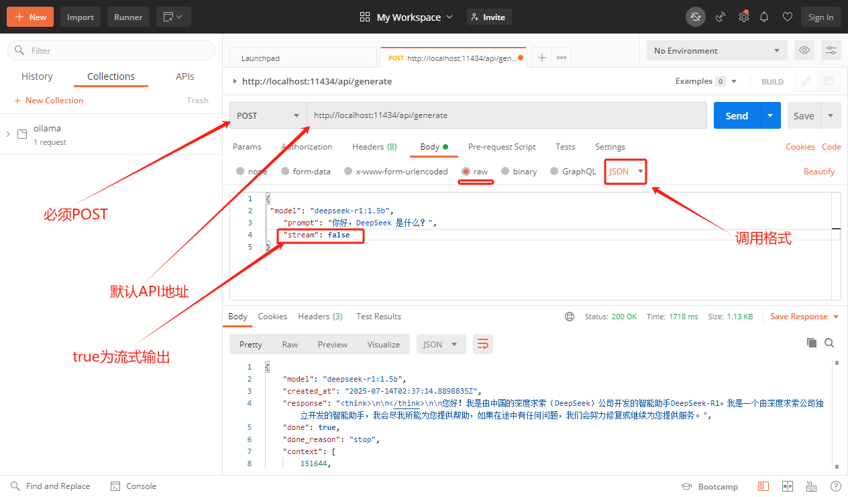Click the wrap lines icon in response toolbar
The width and height of the screenshot is (848, 497).
pyautogui.click(x=482, y=344)
